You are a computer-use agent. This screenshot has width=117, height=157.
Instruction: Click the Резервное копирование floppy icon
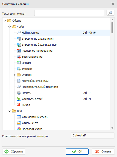(19, 51)
